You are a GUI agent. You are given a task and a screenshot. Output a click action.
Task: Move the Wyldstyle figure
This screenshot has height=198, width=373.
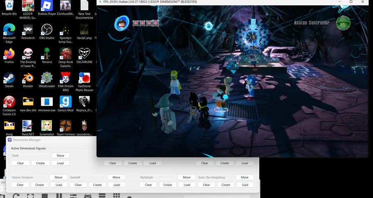(186, 177)
